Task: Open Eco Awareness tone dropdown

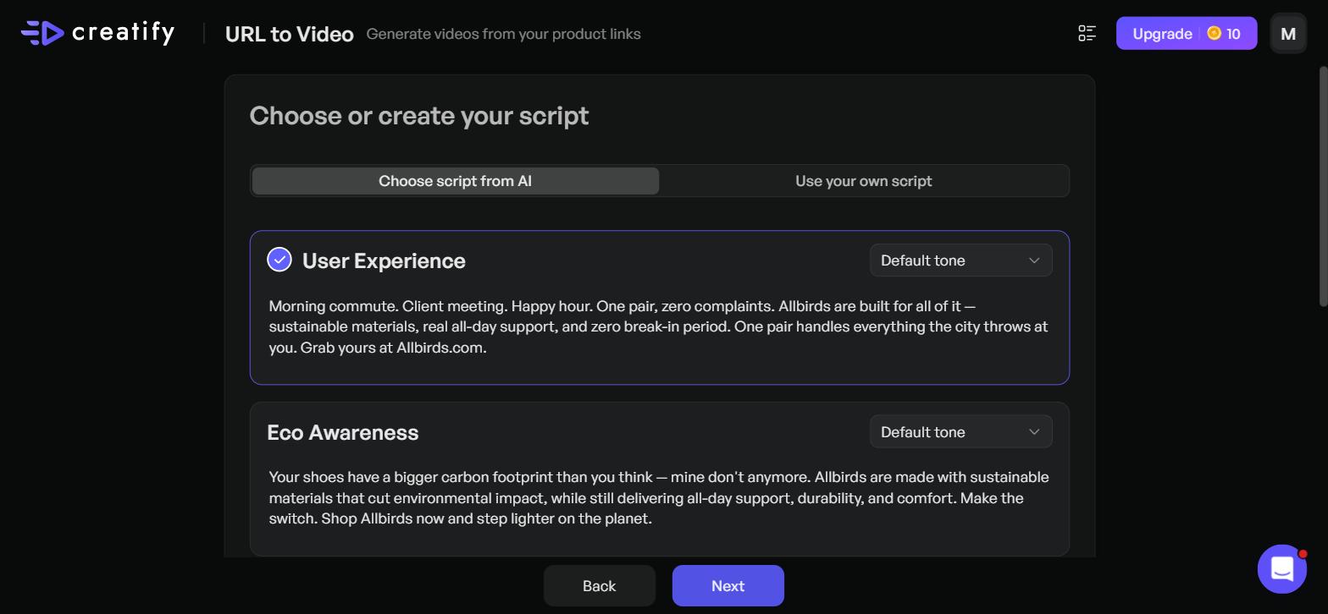Action: [x=960, y=432]
